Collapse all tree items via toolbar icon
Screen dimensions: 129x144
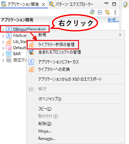(100, 12)
